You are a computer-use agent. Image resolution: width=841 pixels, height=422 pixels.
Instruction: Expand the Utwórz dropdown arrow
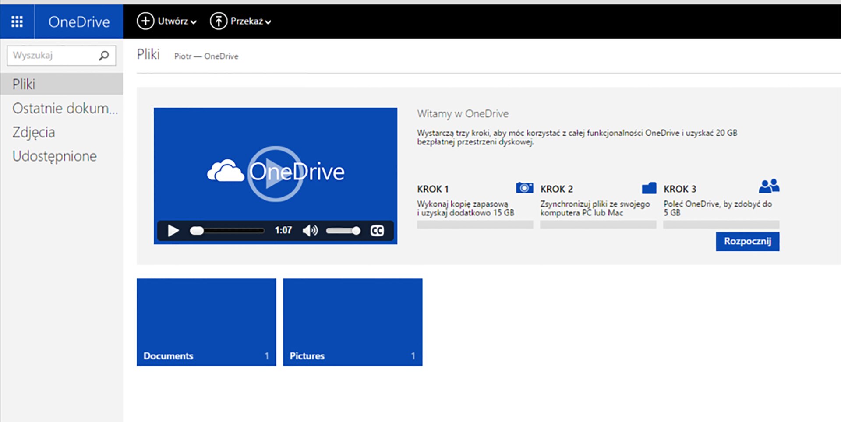point(194,22)
